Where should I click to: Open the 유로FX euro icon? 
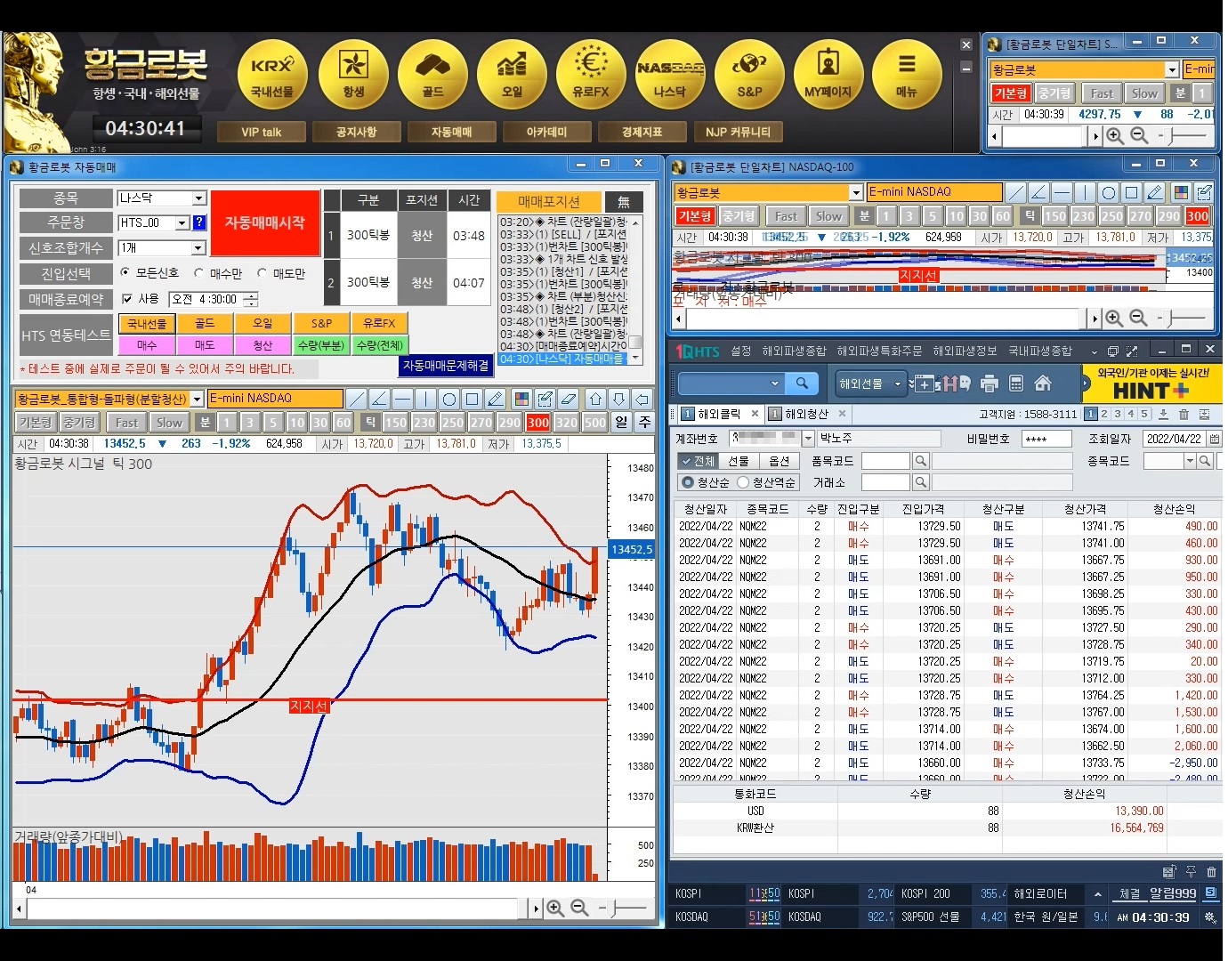point(591,74)
